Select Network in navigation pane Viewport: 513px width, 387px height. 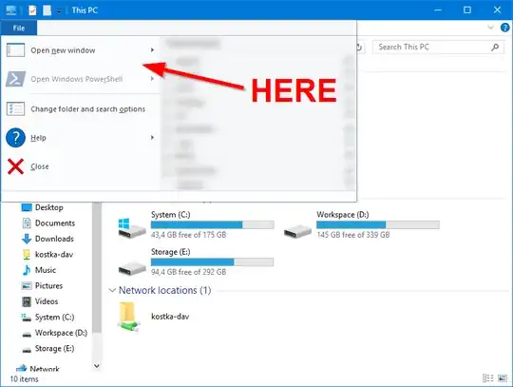point(45,369)
